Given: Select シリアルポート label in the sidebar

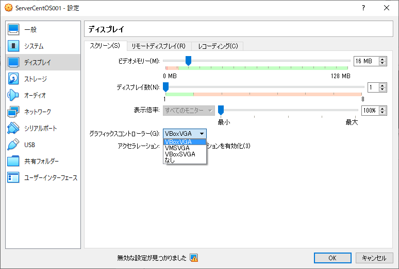Looking at the screenshot, I should pos(40,129).
